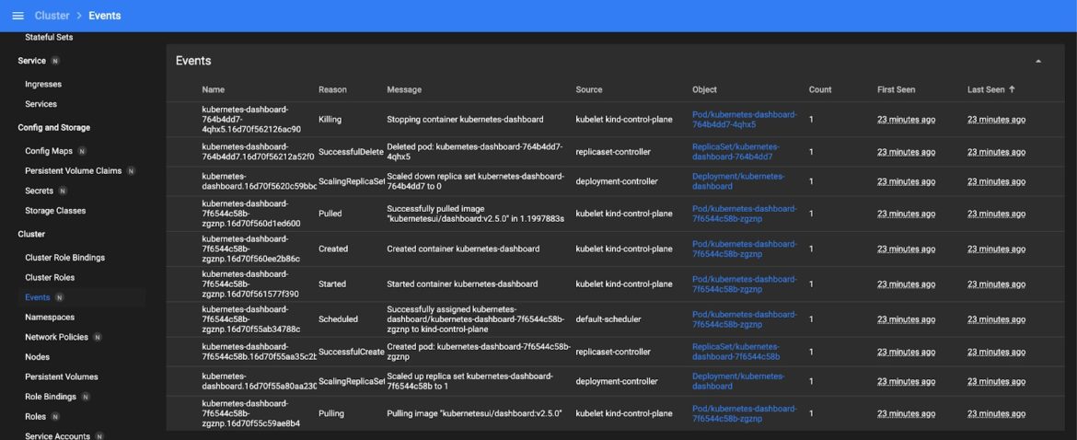Click the Name column header

click(x=213, y=89)
